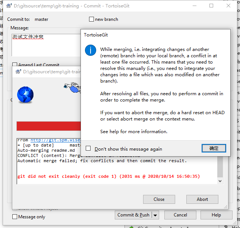Open Help in the Commit window
Screen dimensions: 240x228
(216, 215)
